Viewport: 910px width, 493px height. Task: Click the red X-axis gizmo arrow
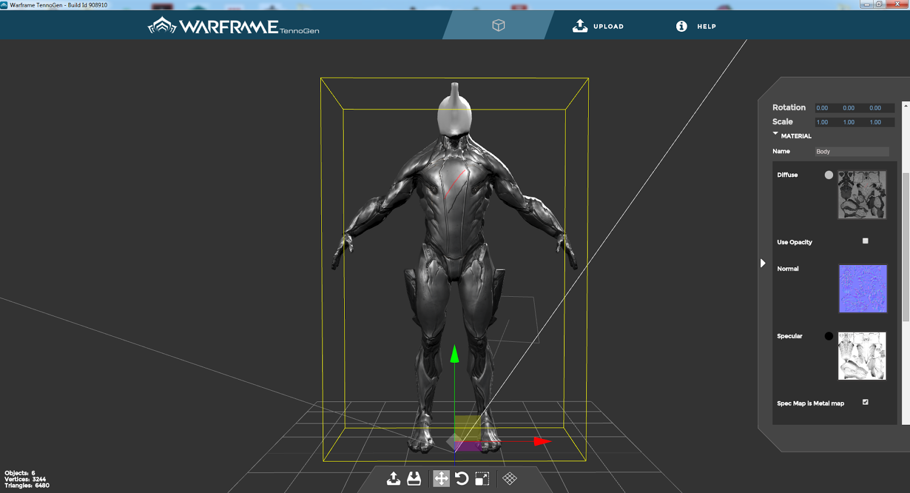(x=542, y=441)
